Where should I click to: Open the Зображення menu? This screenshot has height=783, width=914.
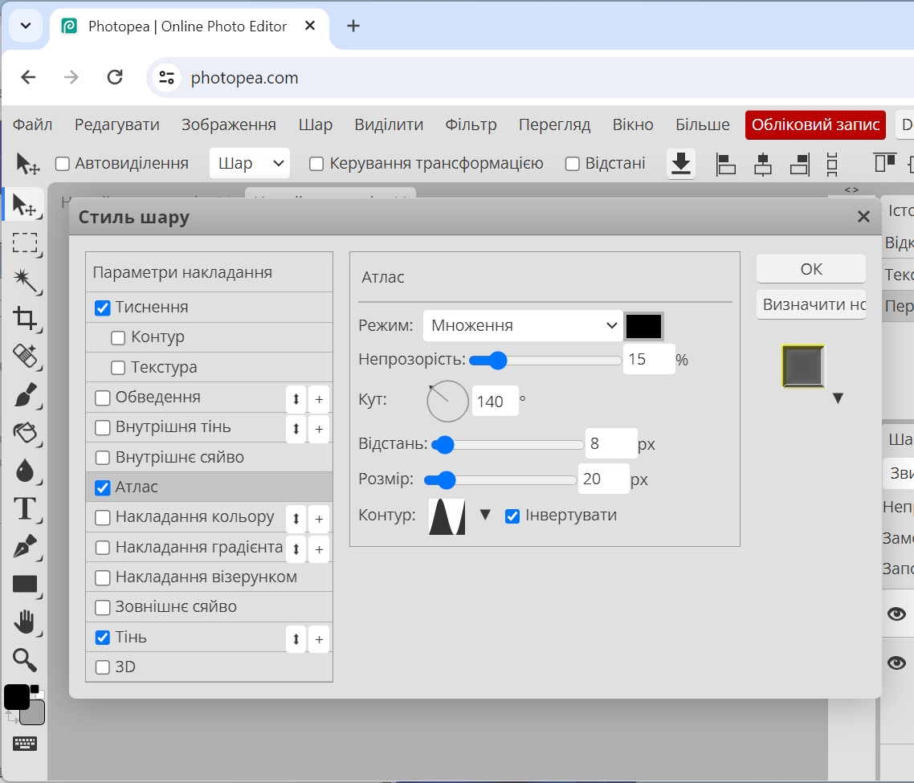(228, 124)
